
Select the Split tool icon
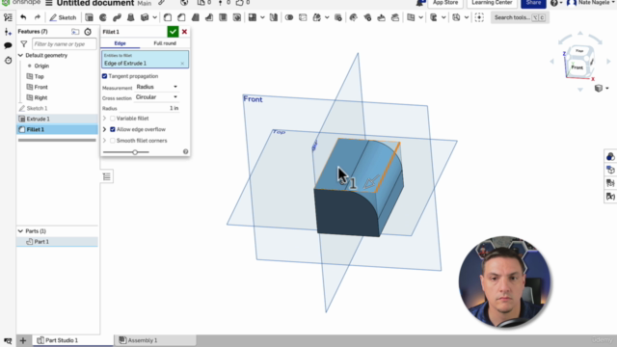coord(303,17)
